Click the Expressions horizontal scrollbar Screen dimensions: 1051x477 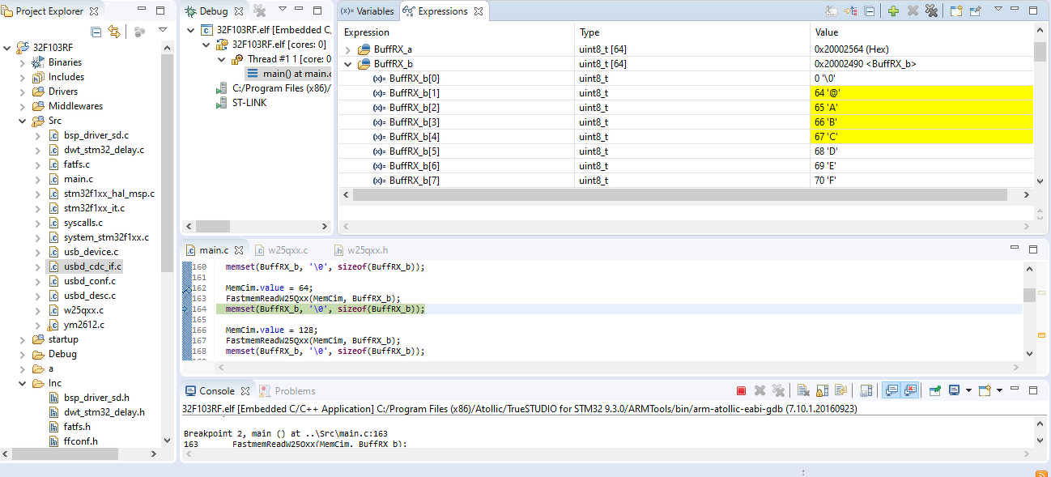click(680, 195)
